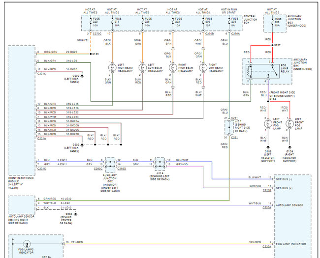Select the Fuse 225 10A symbol
The image size is (320, 258).
click(x=143, y=22)
